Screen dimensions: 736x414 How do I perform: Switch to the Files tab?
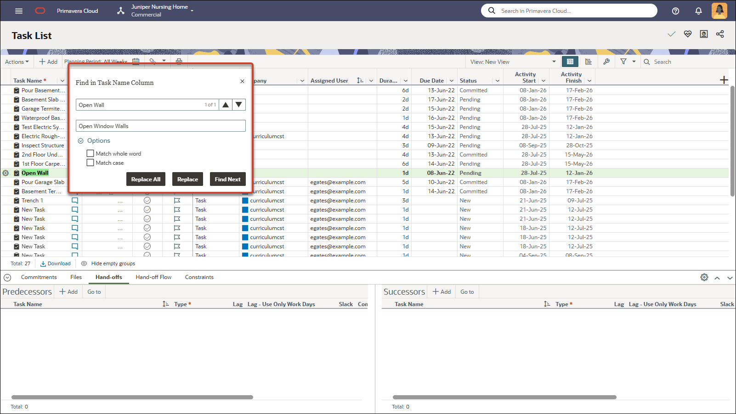tap(76, 277)
